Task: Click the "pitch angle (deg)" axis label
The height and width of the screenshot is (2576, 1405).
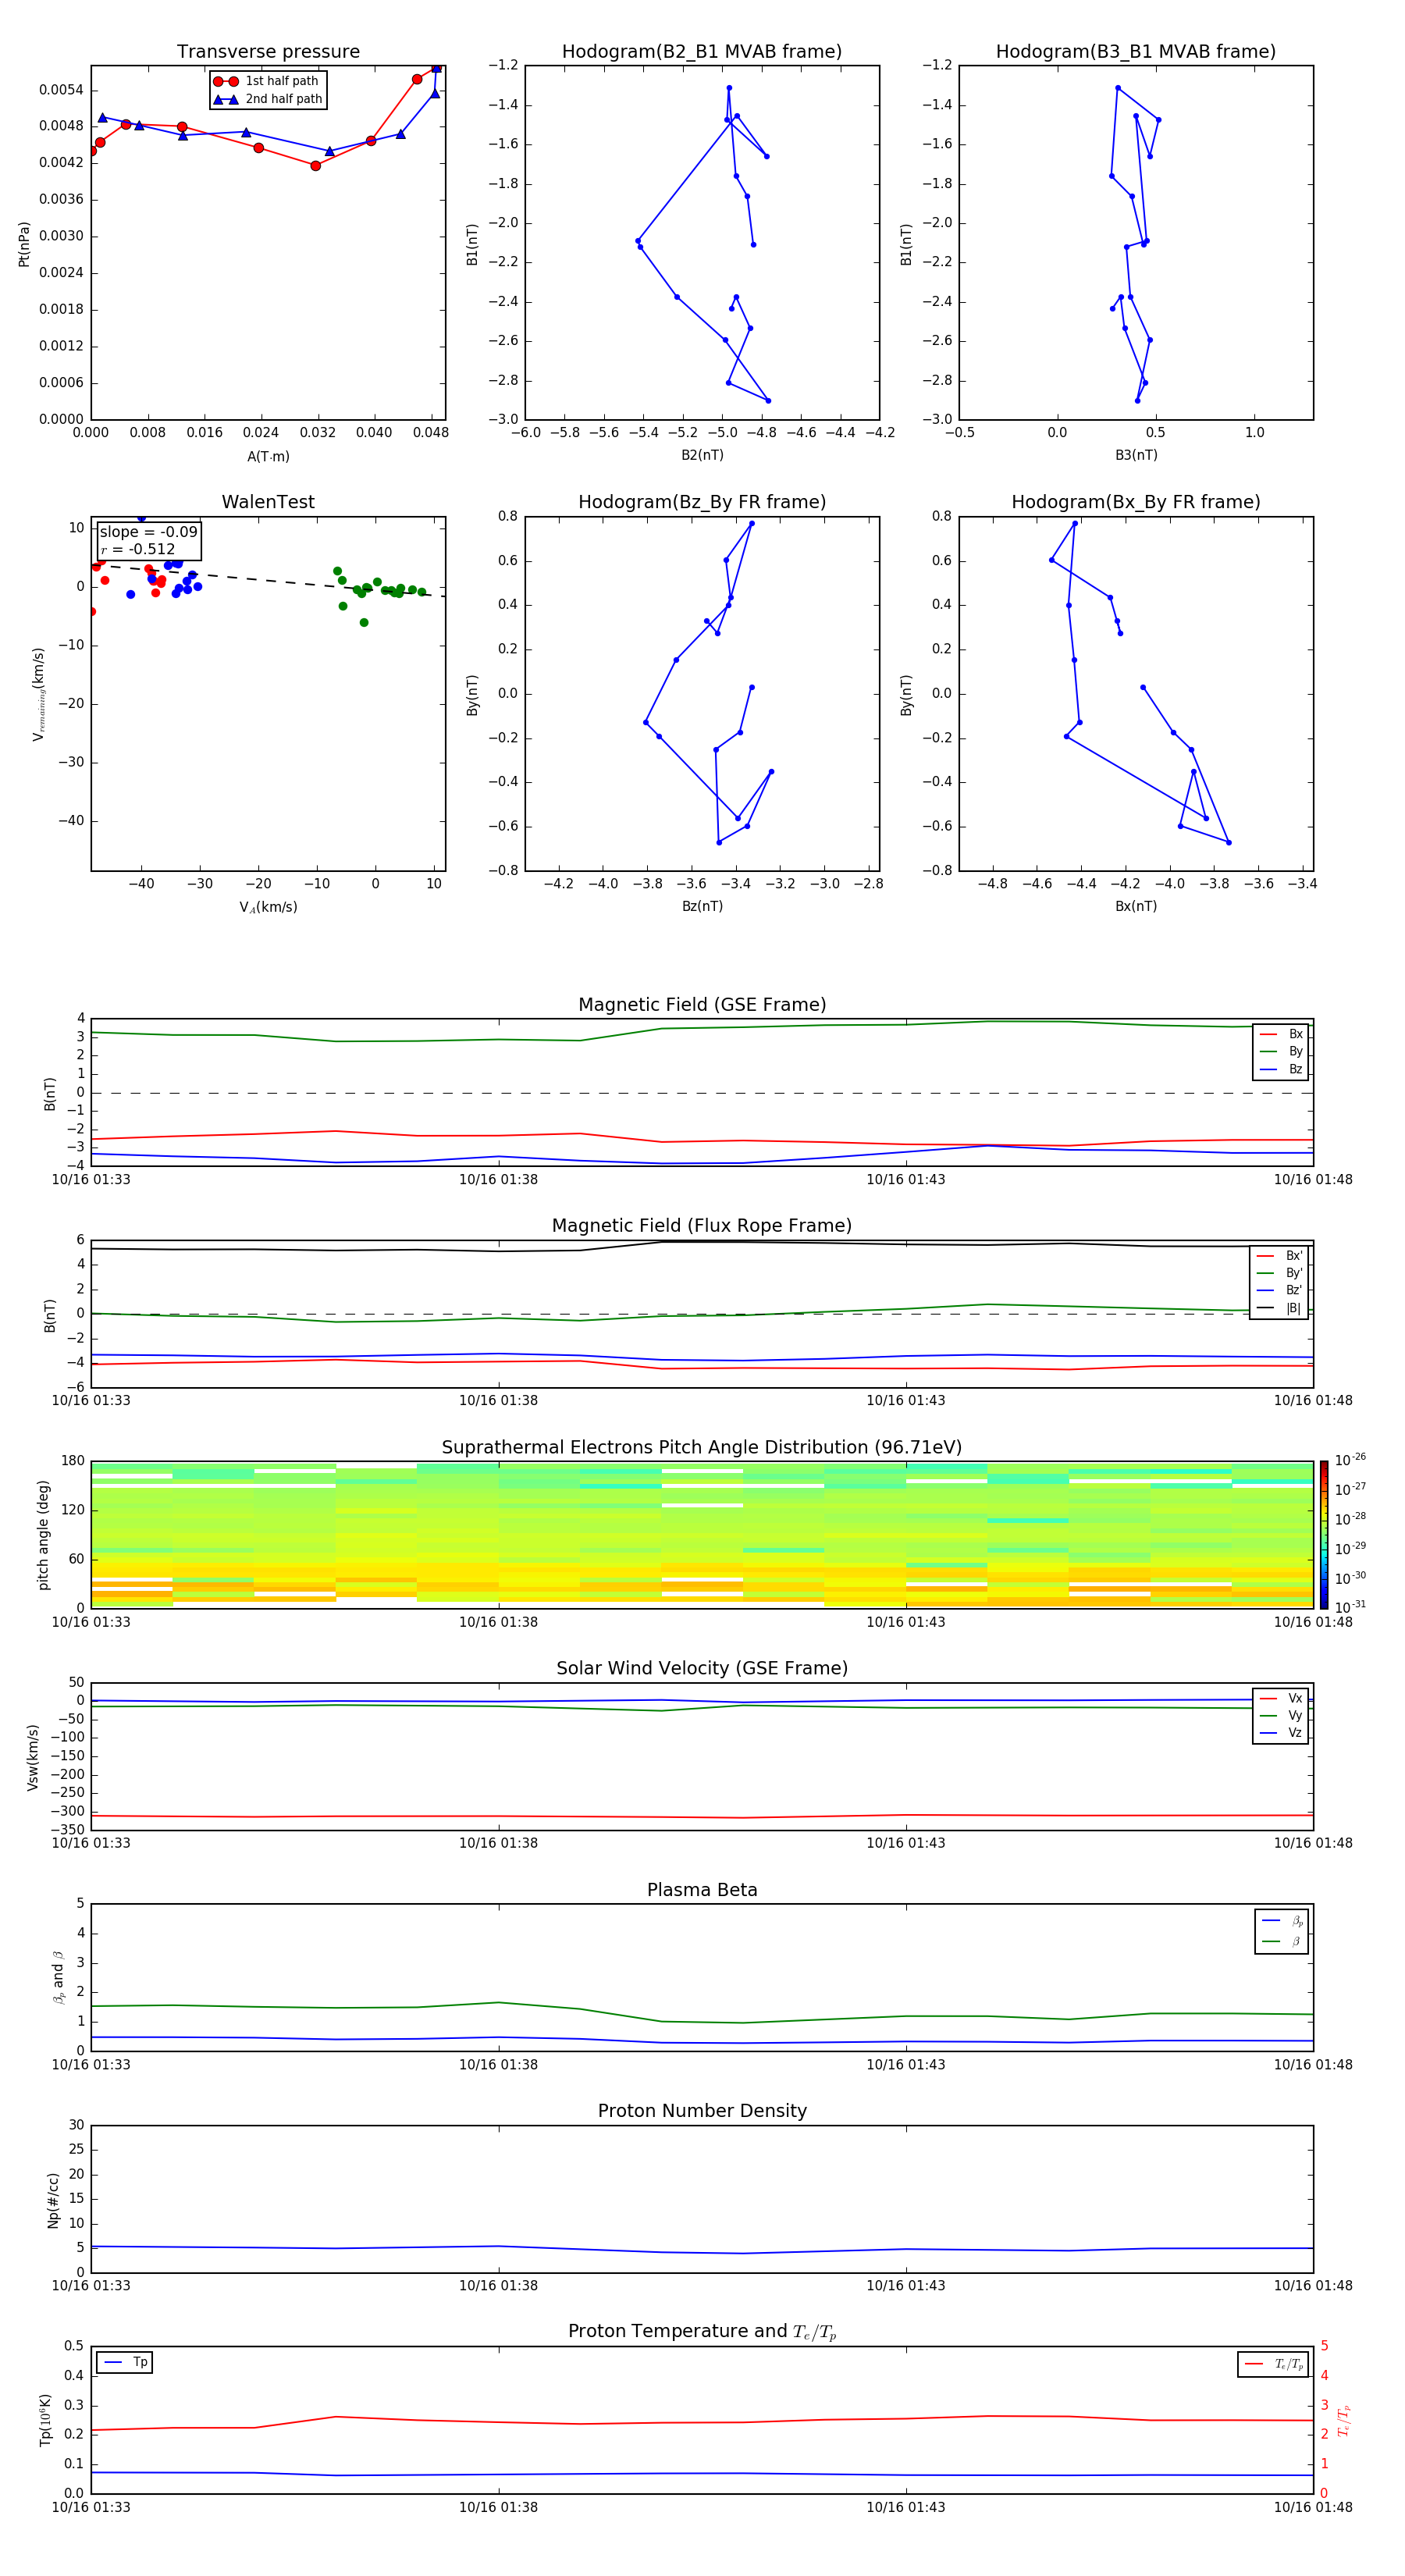Action: 43,1535
